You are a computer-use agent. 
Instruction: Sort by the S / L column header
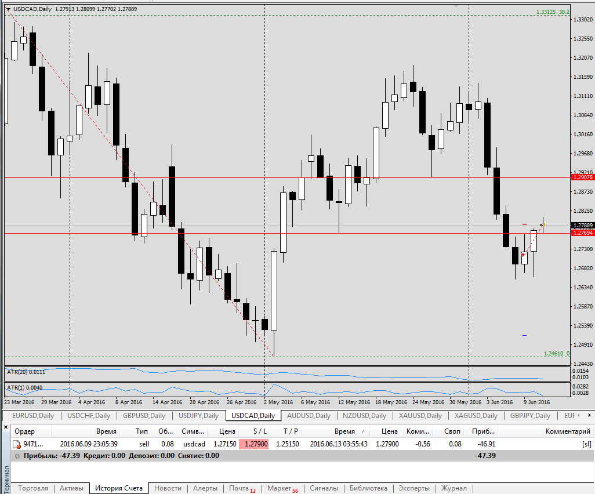(254, 431)
